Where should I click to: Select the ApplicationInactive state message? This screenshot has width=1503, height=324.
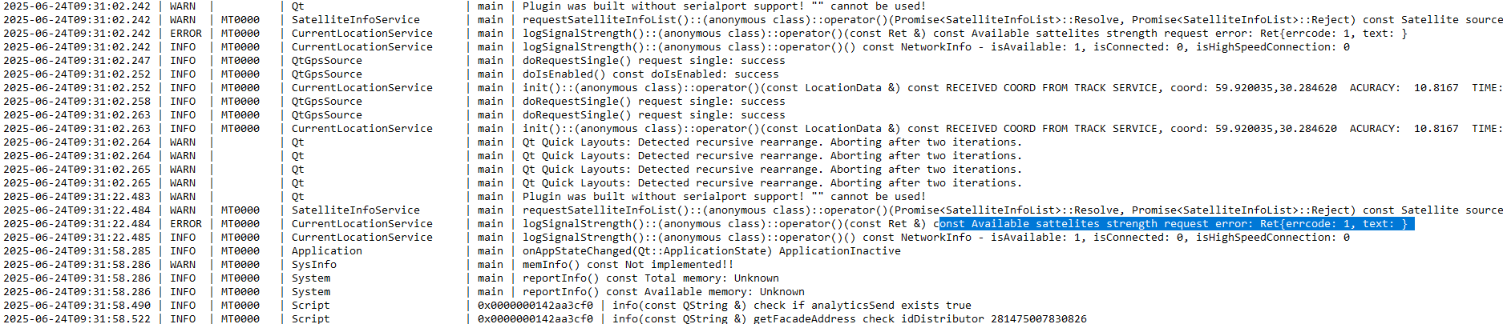pyautogui.click(x=840, y=251)
